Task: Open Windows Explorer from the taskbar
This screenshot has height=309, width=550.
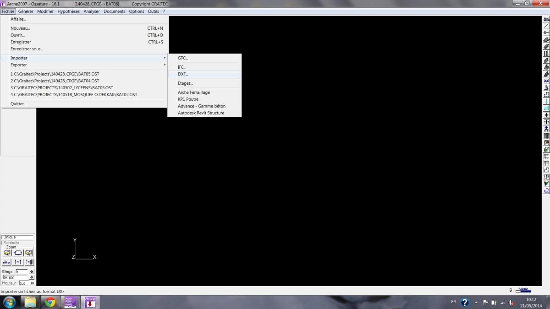Action: [30, 302]
